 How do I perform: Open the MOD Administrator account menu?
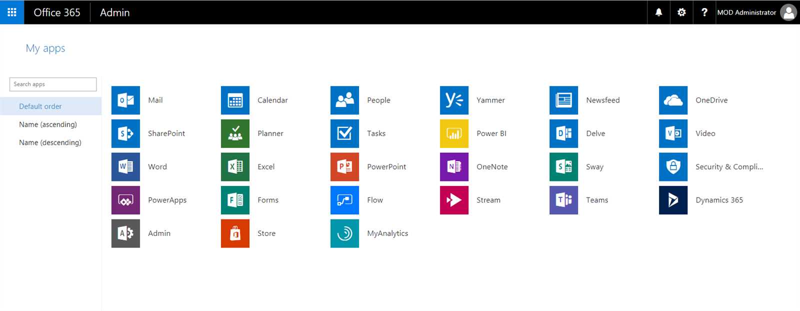tap(756, 12)
